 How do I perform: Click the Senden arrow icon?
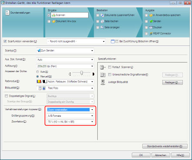point(151,21)
